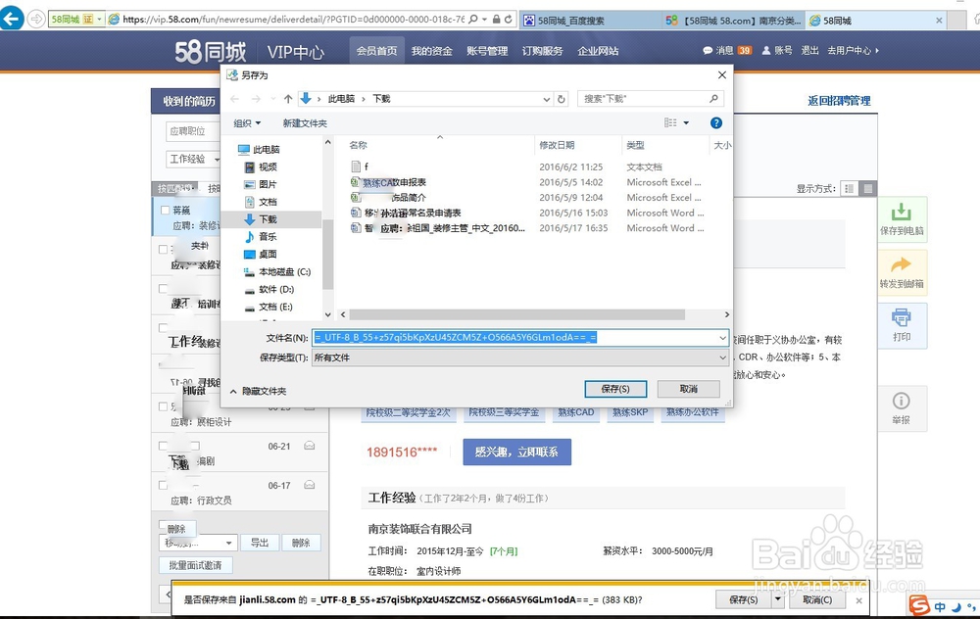This screenshot has width=980, height=619.
Task: Click 保存(S) button in Save As dialog
Action: click(615, 389)
